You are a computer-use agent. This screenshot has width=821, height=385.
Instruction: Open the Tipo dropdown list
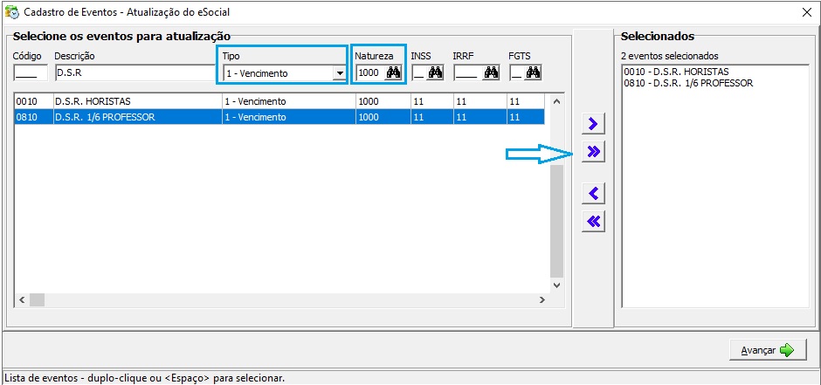click(x=339, y=73)
